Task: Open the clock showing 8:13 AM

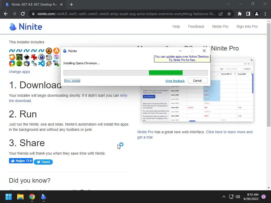Action: pyautogui.click(x=251, y=197)
